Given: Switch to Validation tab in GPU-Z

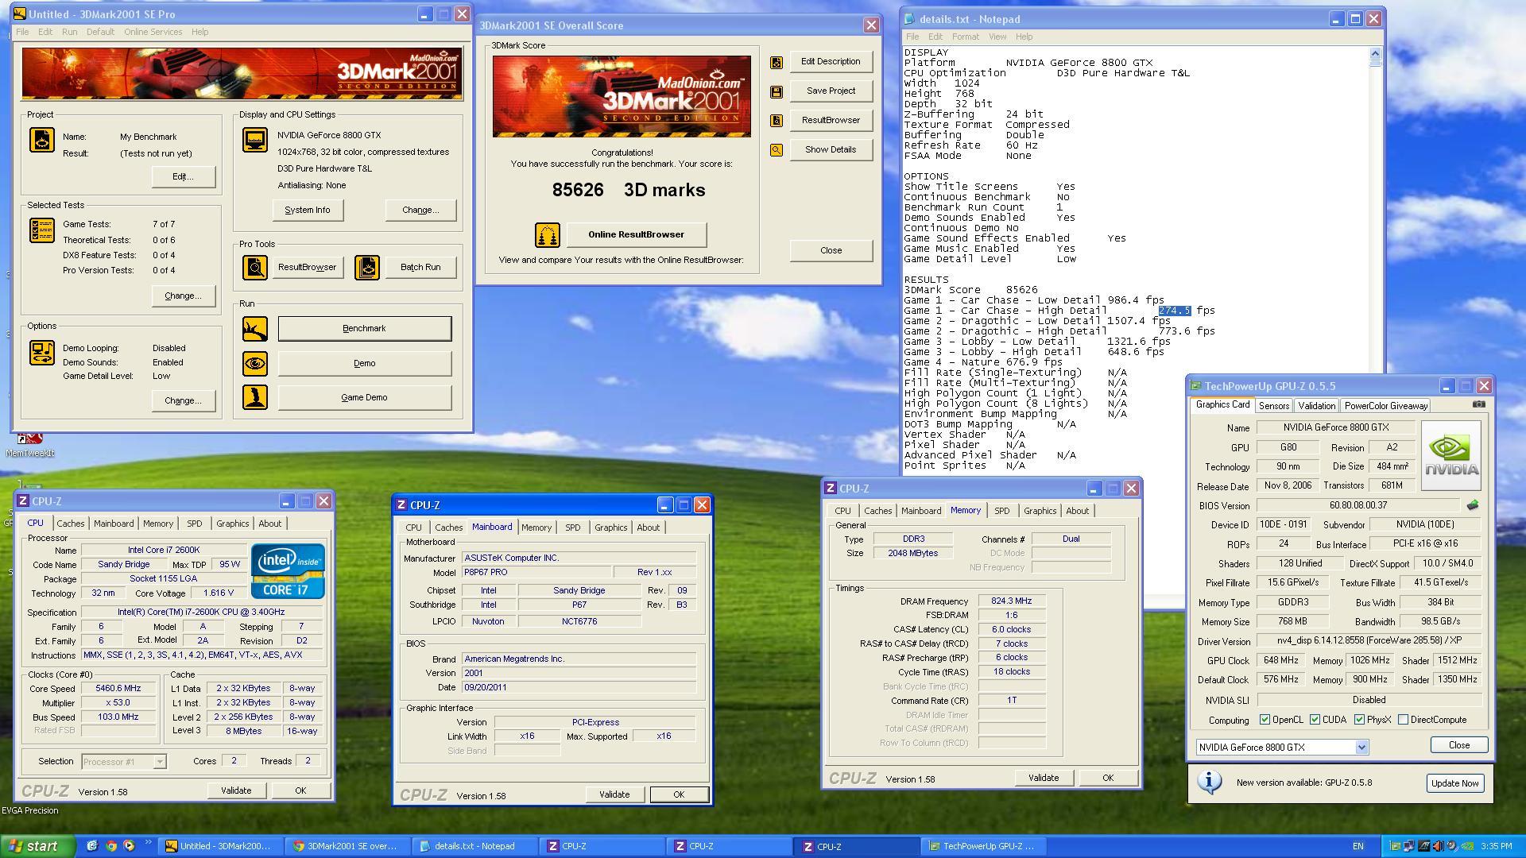Looking at the screenshot, I should tap(1316, 406).
